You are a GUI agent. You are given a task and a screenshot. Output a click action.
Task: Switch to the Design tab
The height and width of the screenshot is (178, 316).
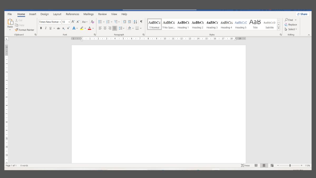(45, 14)
